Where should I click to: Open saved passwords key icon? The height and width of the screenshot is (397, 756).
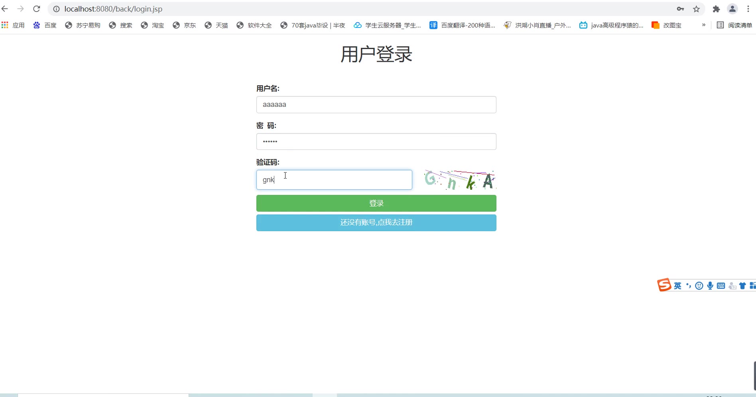[x=680, y=9]
